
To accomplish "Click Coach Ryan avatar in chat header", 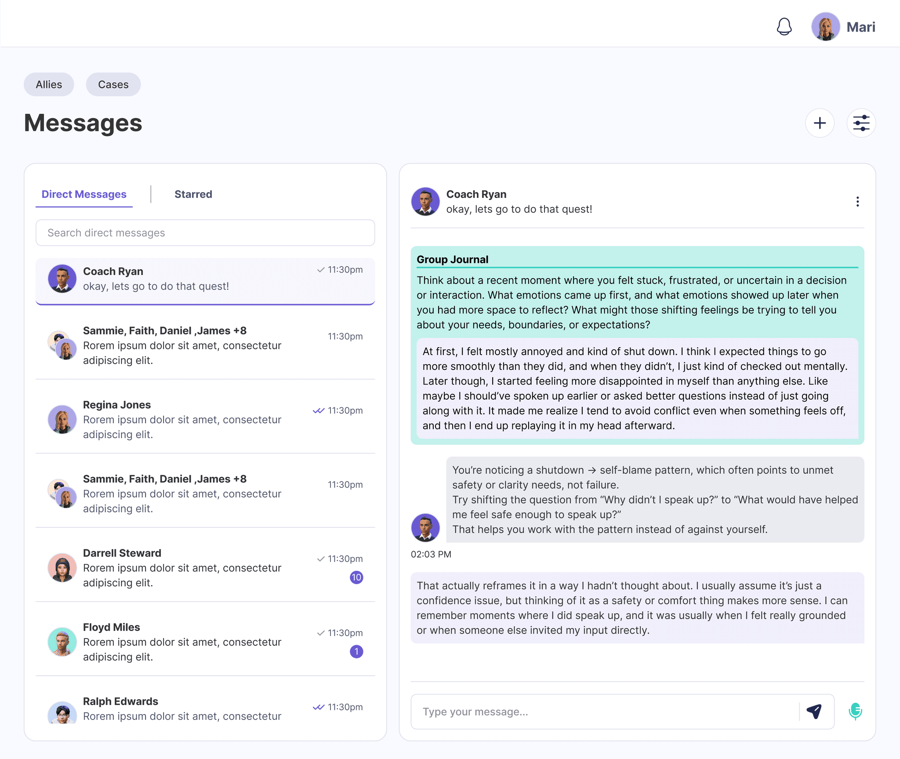I will [425, 202].
